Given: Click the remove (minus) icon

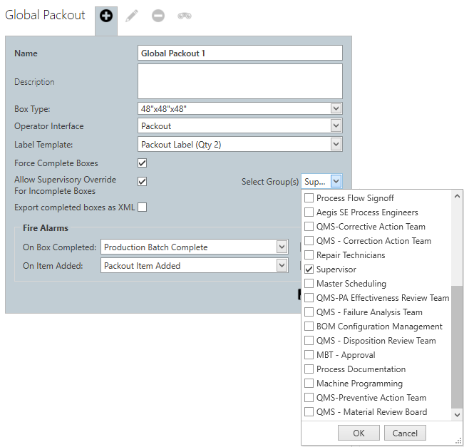Looking at the screenshot, I should coord(158,16).
